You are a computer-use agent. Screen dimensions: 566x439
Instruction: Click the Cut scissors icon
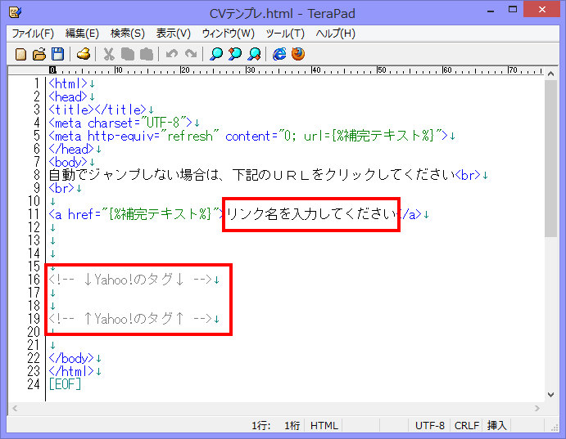[x=109, y=55]
